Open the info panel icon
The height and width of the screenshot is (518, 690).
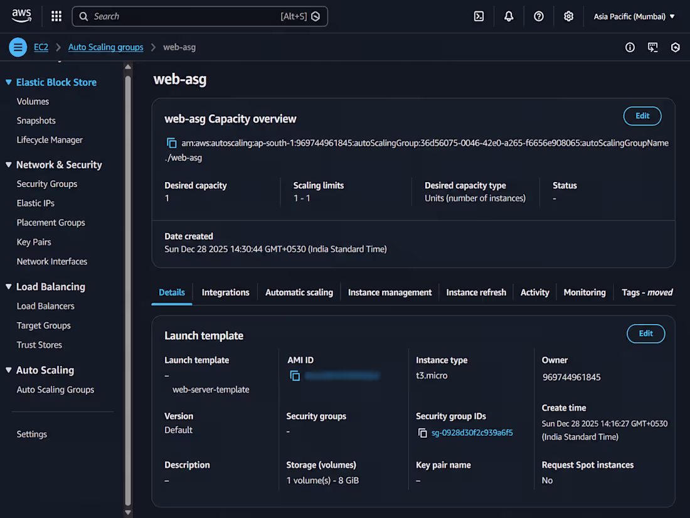pyautogui.click(x=630, y=47)
